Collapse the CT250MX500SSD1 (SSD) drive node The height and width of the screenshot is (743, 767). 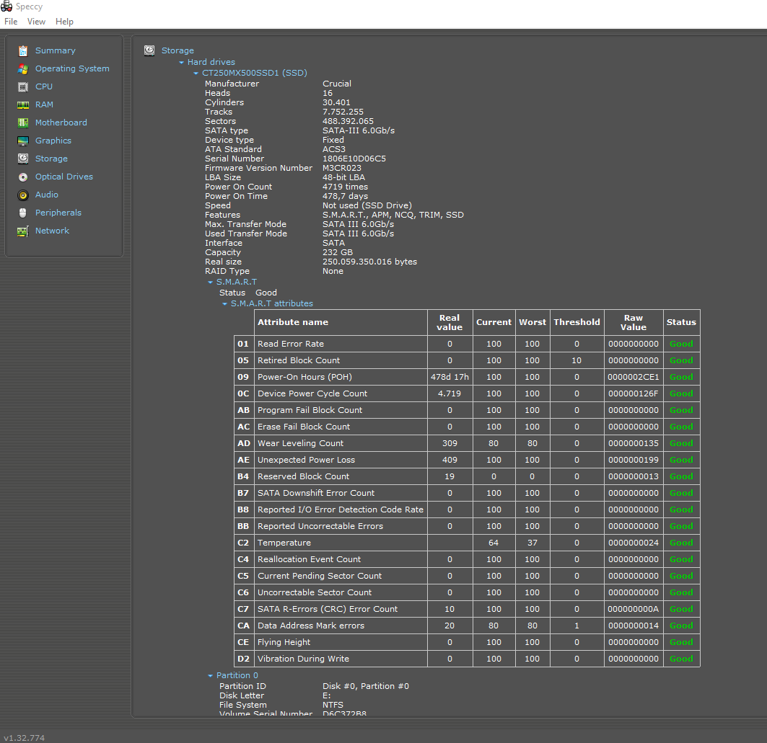click(196, 74)
